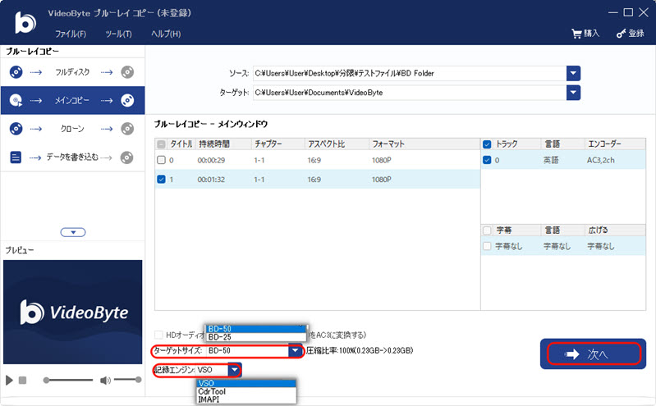Toggle the HDオーディオ checkbox

pyautogui.click(x=158, y=335)
